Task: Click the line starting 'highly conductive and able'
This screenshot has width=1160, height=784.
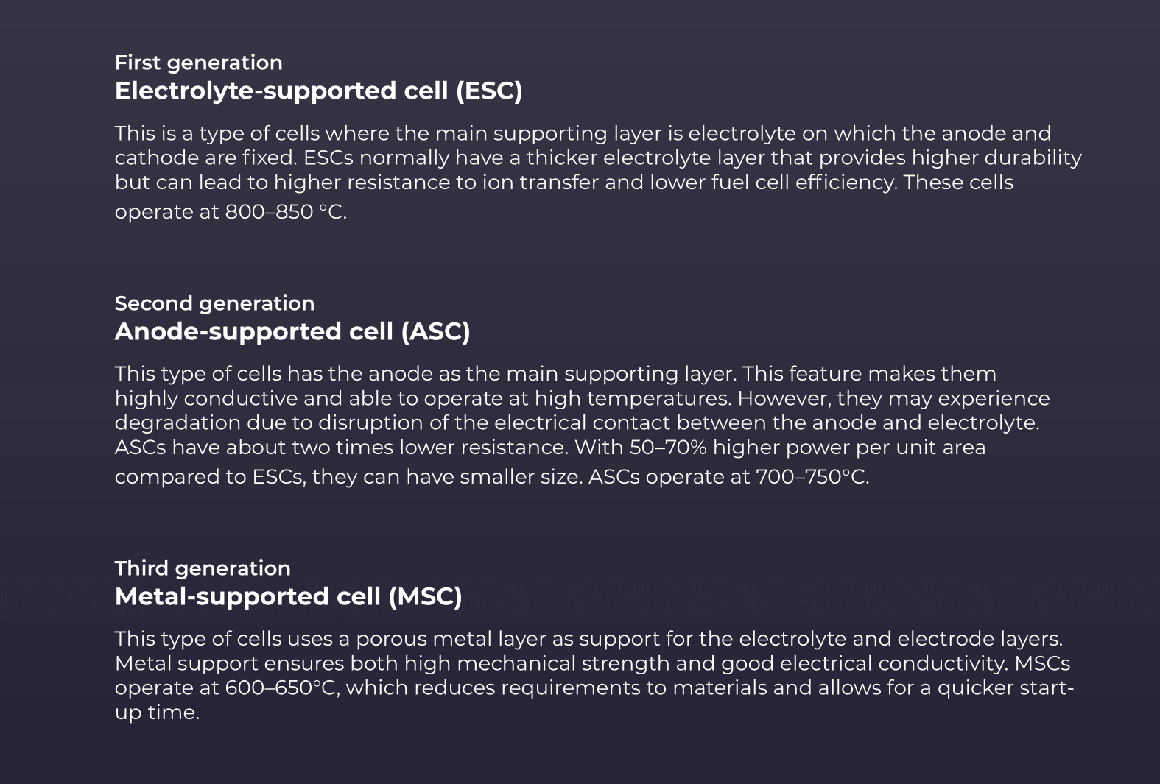Action: [583, 398]
